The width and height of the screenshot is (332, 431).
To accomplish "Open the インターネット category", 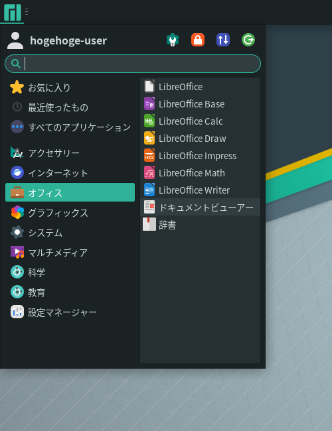I will click(70, 172).
